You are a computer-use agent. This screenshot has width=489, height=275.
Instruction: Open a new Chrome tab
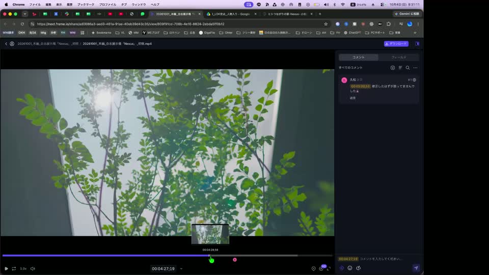[x=320, y=14]
